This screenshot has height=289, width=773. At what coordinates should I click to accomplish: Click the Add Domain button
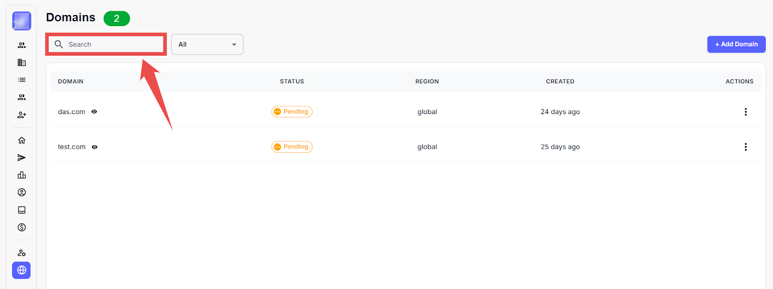point(736,44)
